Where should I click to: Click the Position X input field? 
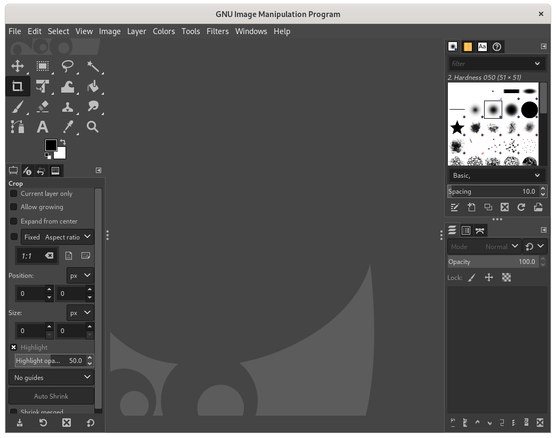point(31,294)
